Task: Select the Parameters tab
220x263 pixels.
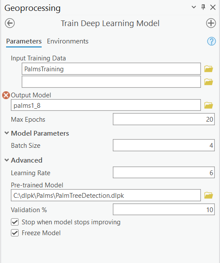Action: [x=24, y=41]
